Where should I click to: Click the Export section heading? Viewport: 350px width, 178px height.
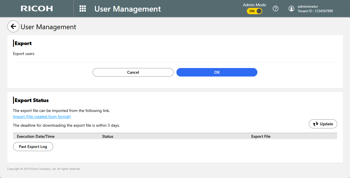click(x=23, y=43)
